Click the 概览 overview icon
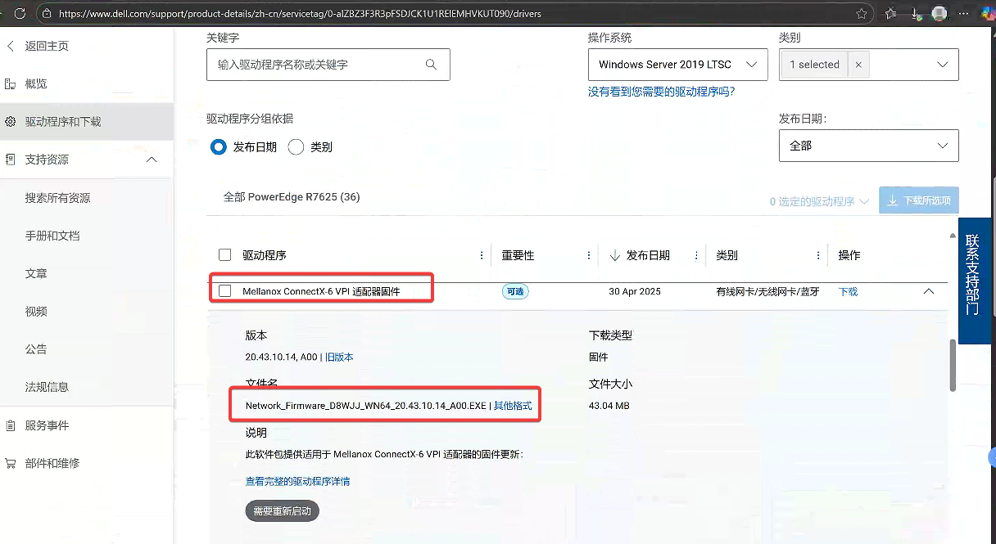Viewport: 996px width, 544px height. coord(11,83)
